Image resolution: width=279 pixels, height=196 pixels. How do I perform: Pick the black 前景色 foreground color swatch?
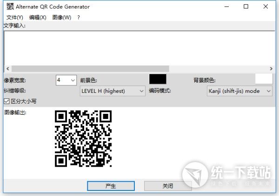point(157,79)
